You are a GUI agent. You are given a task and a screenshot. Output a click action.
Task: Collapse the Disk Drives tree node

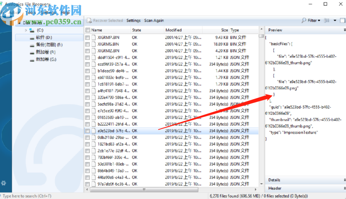(20, 23)
